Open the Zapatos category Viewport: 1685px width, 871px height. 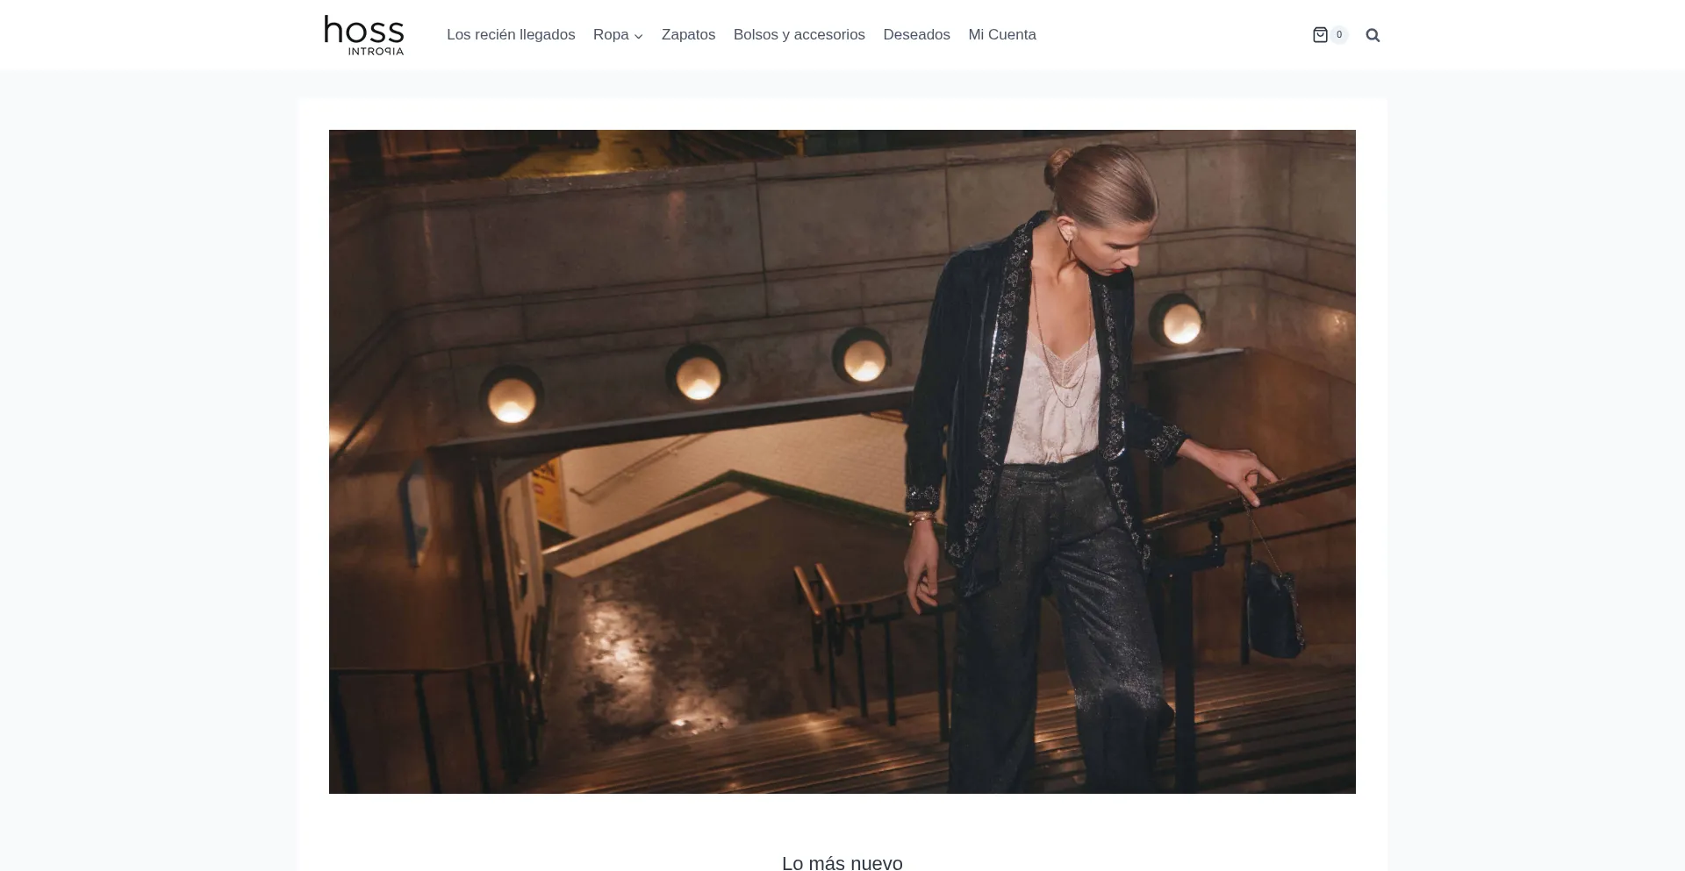(x=688, y=35)
